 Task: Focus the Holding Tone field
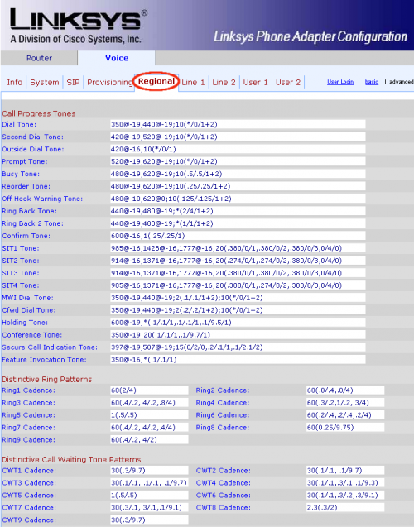pos(238,323)
